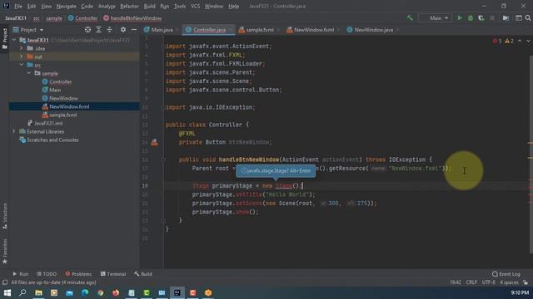The image size is (533, 299).
Task: Click the Expand All icon in the Project panel
Action: (98, 30)
